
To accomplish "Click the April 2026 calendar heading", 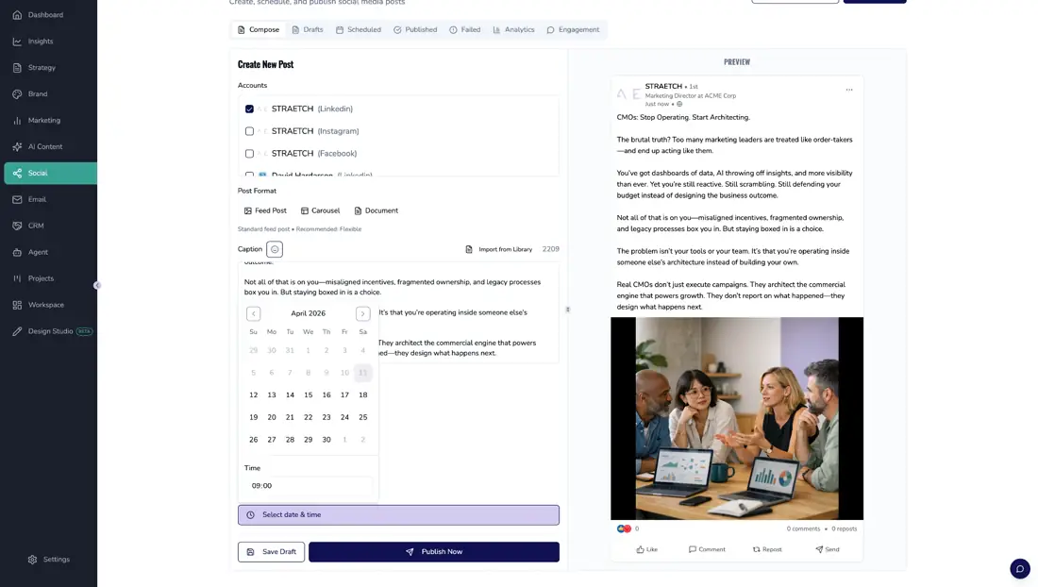I will pos(309,313).
